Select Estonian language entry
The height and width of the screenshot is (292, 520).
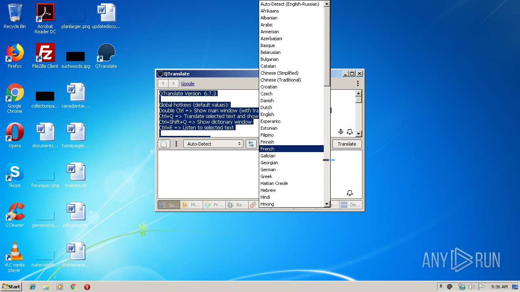pyautogui.click(x=291, y=128)
